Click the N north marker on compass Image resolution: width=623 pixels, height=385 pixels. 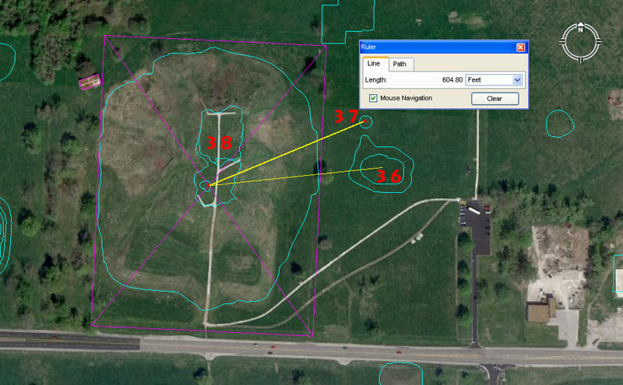[x=580, y=30]
